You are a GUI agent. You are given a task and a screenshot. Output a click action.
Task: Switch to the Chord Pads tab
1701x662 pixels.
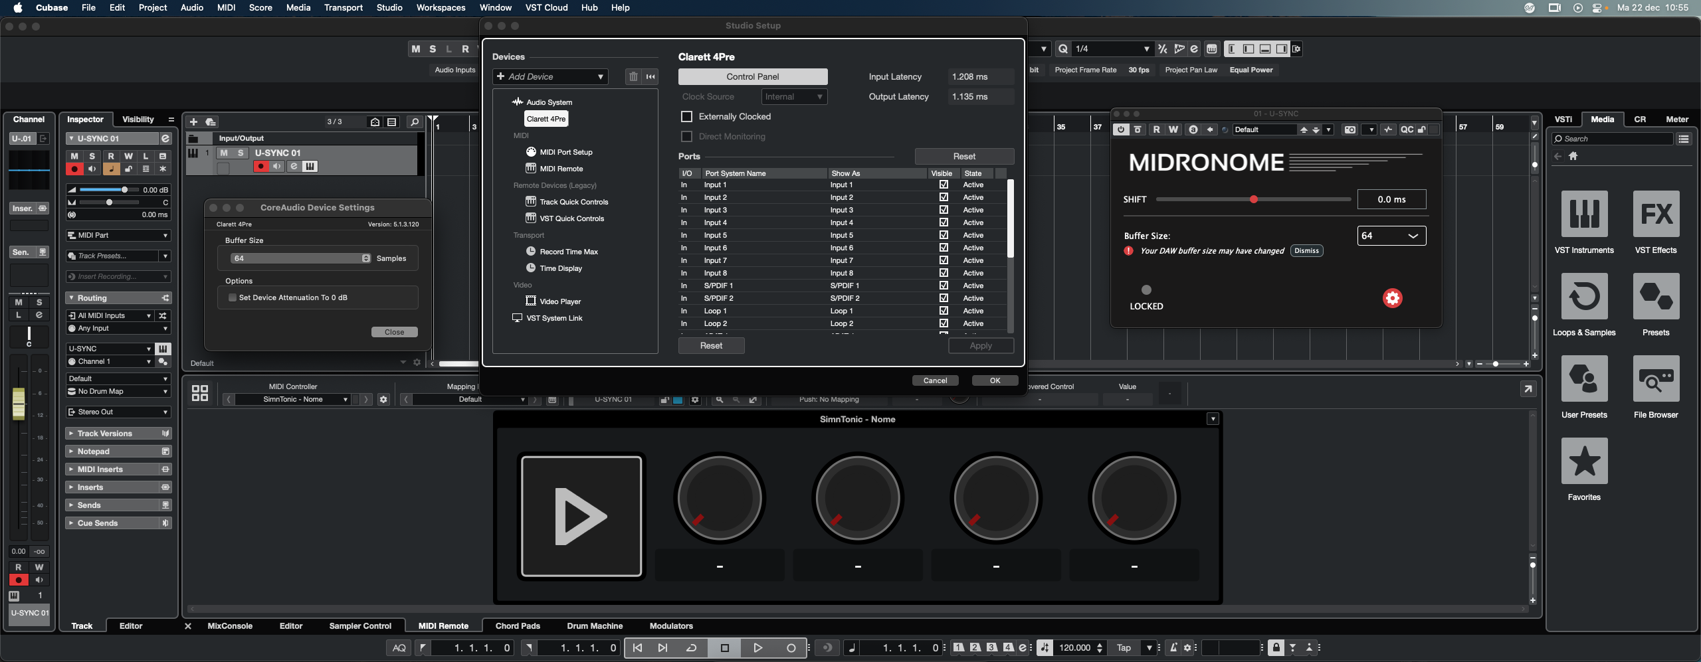pos(518,626)
